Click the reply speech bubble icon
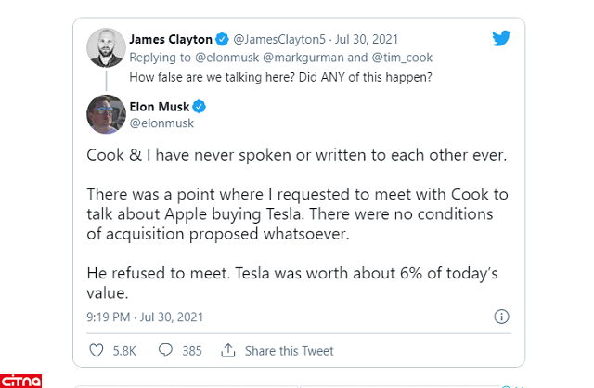This screenshot has height=388, width=594. [164, 351]
